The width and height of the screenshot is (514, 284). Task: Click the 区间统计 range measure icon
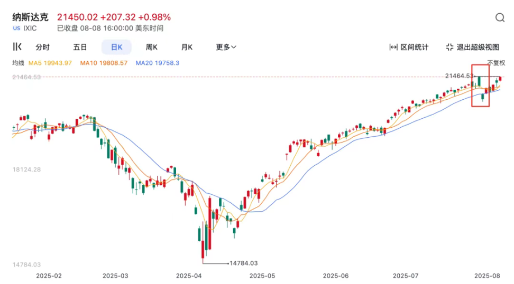(393, 47)
